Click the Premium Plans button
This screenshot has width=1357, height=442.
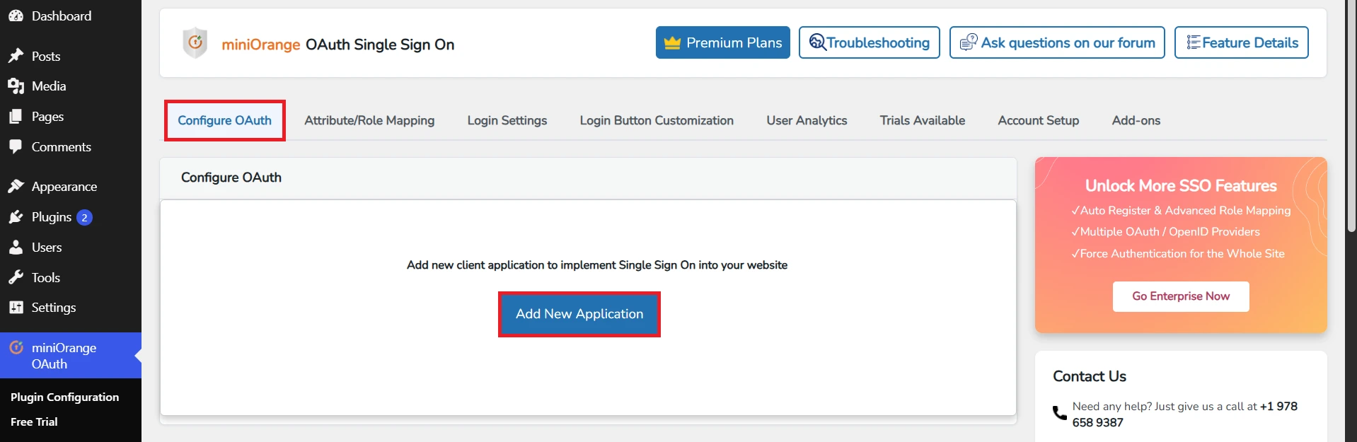723,42
